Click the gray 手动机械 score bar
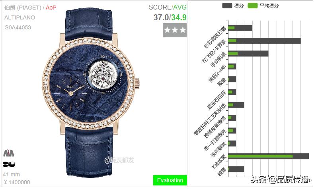314x189 pixels. click(248, 54)
